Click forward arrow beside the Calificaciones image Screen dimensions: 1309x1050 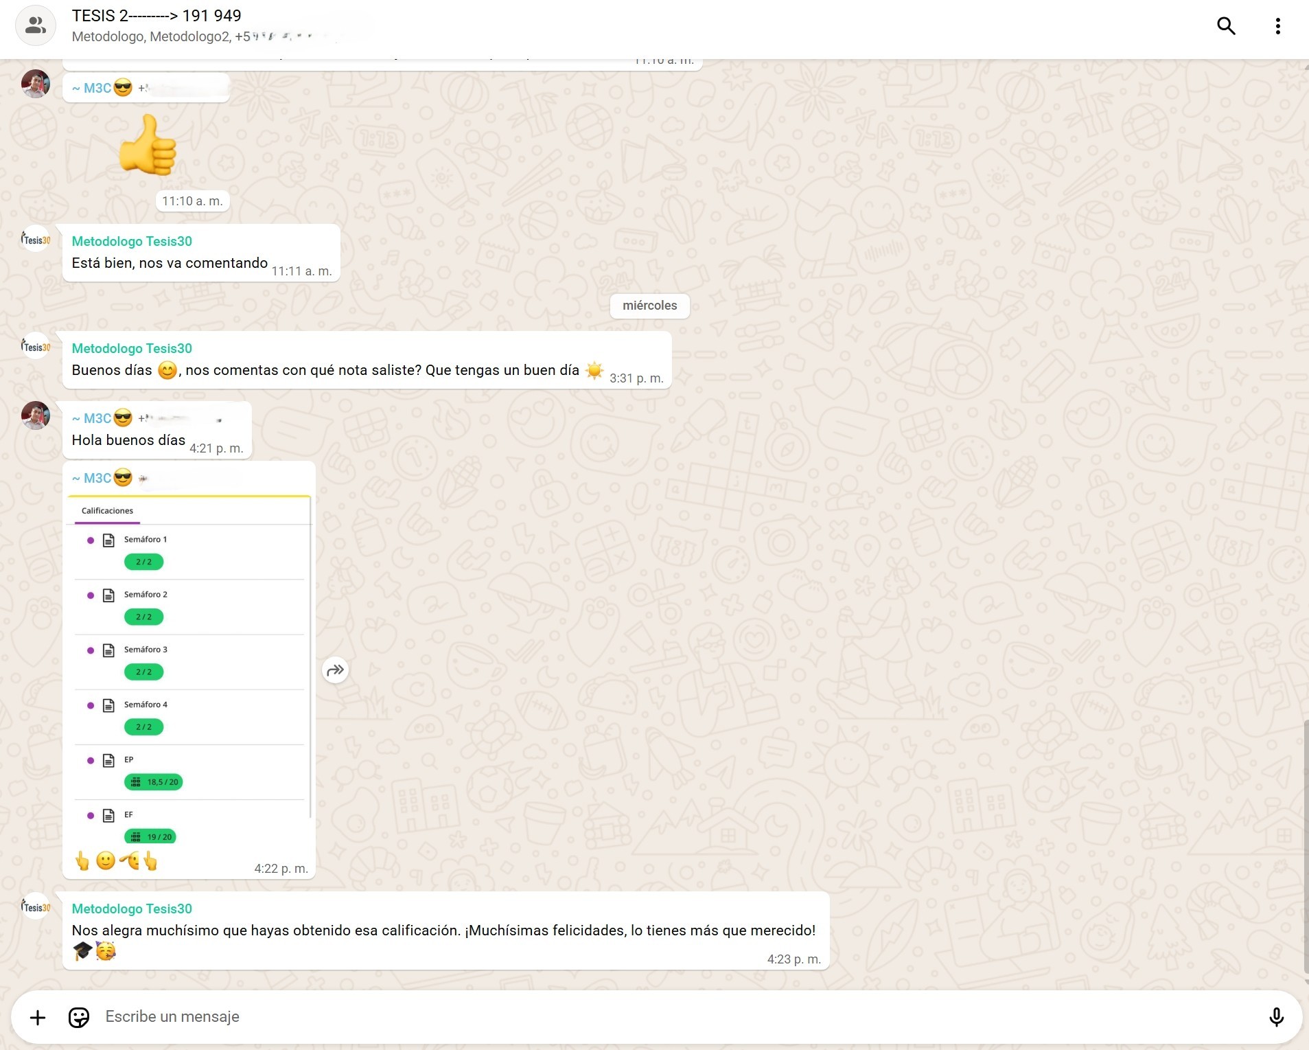pos(335,670)
